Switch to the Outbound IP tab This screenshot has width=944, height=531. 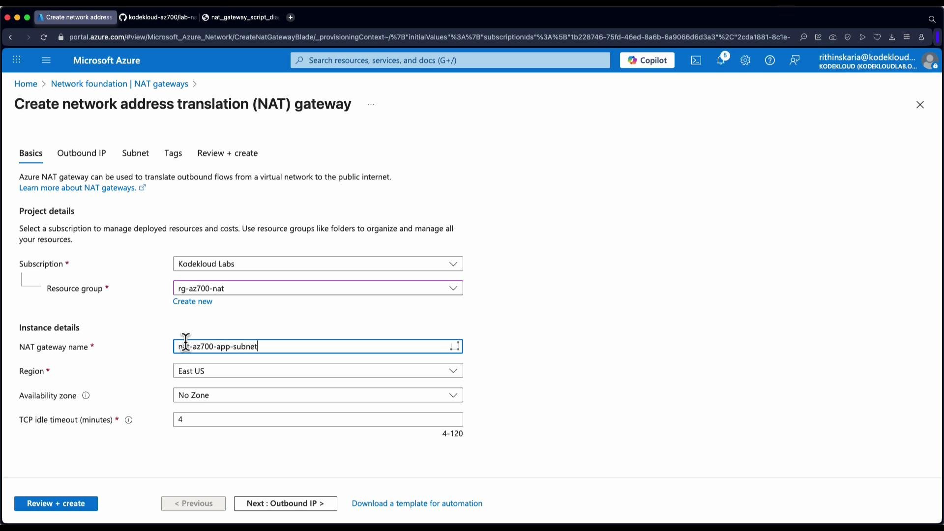pos(82,153)
